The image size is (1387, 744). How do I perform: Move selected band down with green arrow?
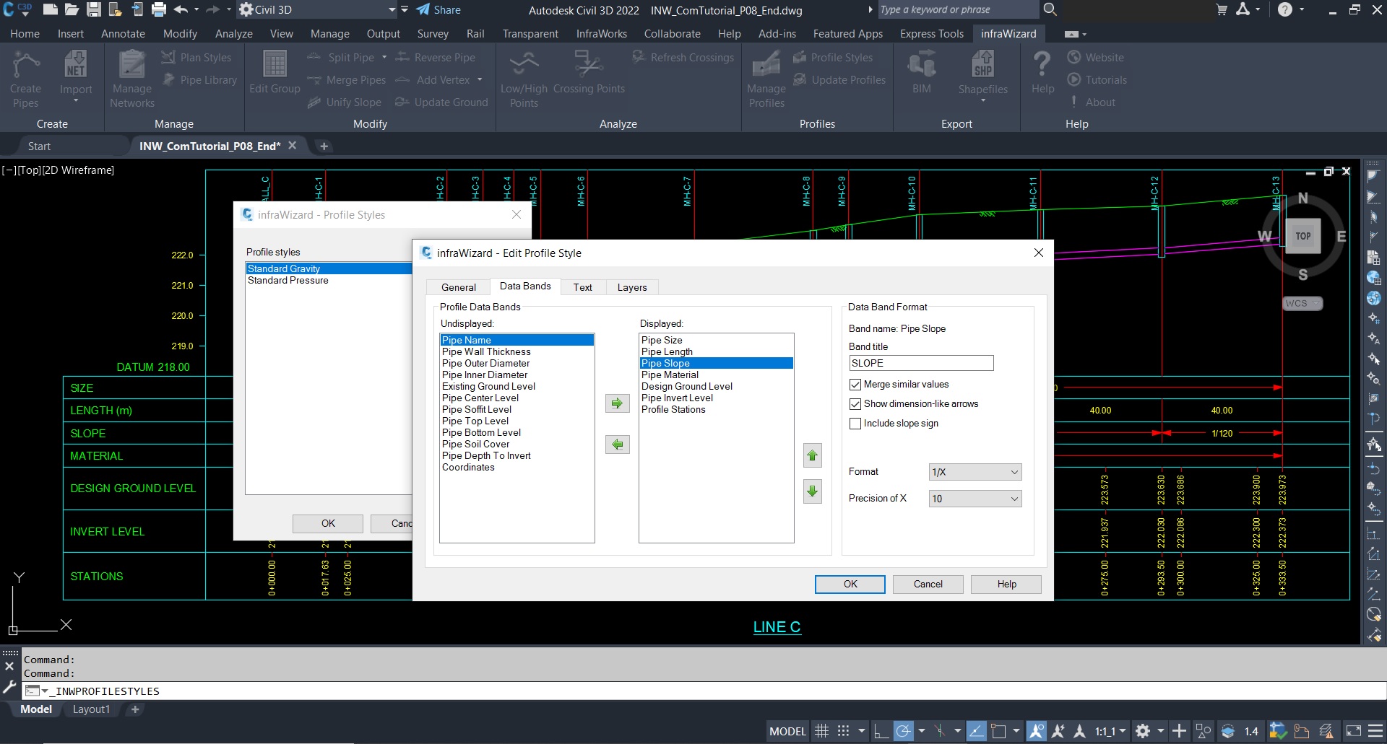click(x=812, y=491)
